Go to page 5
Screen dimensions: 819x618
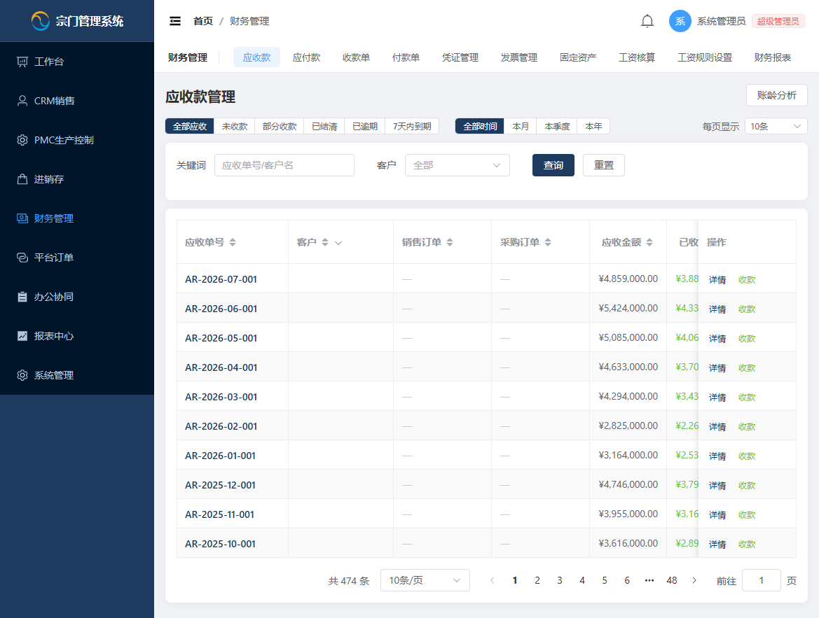click(x=605, y=580)
